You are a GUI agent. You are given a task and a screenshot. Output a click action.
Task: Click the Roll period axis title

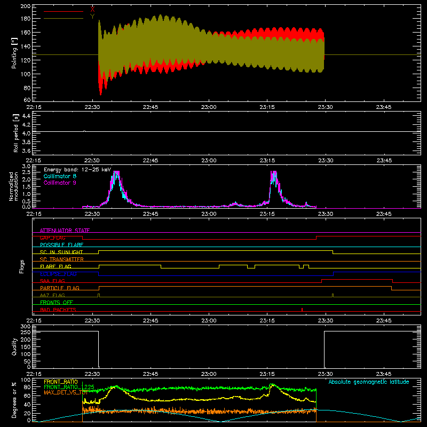click(16, 133)
